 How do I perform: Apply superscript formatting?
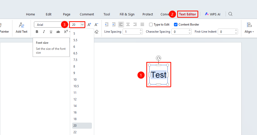coord(66,32)
